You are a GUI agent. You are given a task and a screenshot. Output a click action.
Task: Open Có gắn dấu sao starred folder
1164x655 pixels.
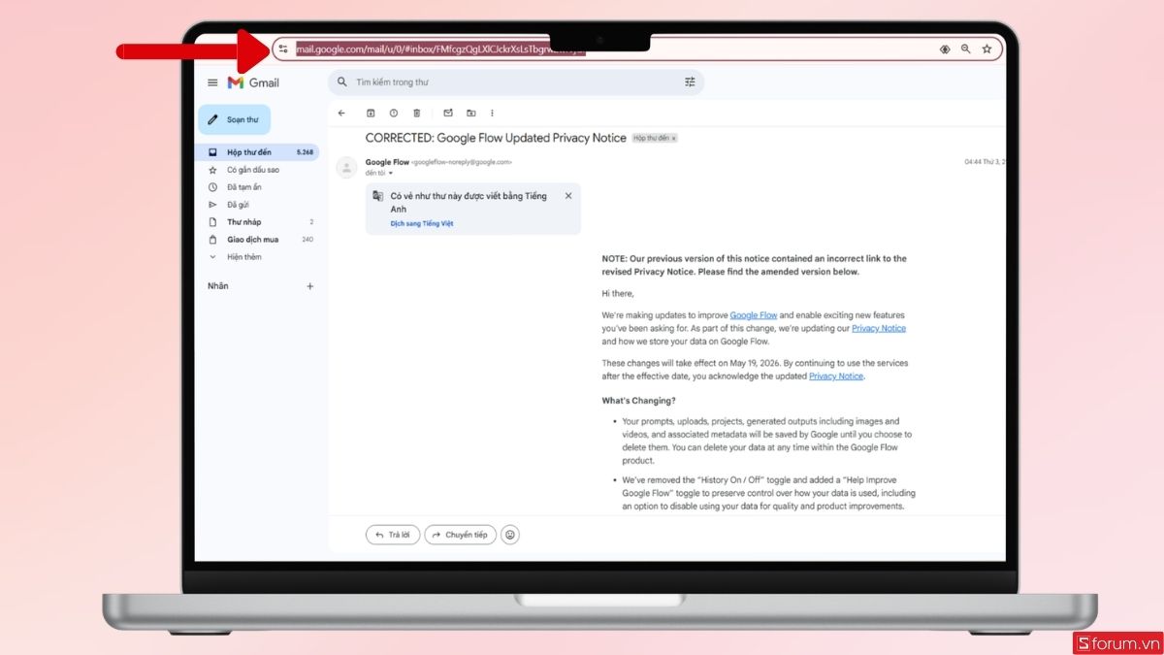(257, 170)
